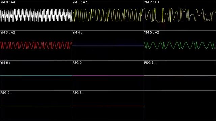Click the 'PSG 3 :' channel label

78,93
